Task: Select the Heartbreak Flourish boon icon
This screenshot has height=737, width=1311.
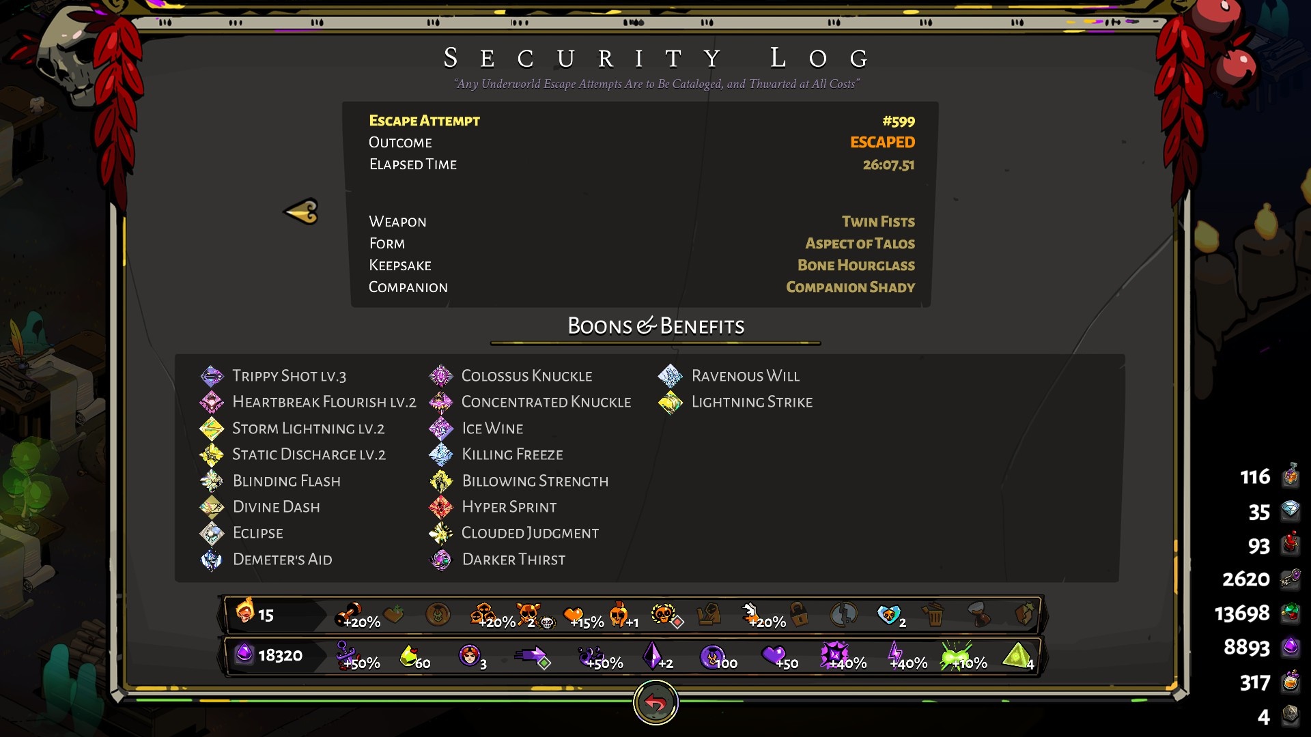Action: point(212,402)
